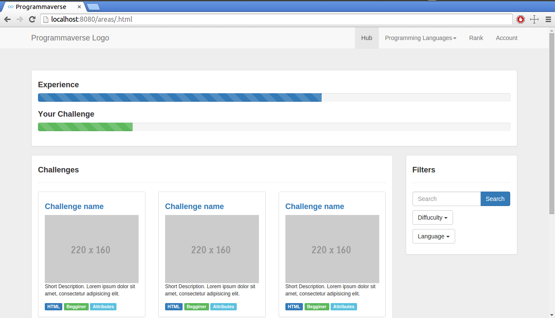555x318 pixels.
Task: Click the Challenges panel heading
Action: (x=58, y=170)
